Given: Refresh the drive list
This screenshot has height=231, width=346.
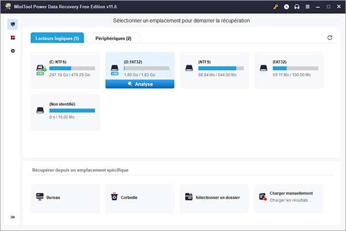Looking at the screenshot, I should (x=330, y=38).
